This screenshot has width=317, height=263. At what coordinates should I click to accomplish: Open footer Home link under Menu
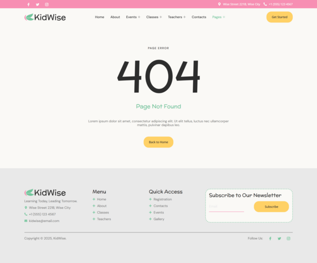[x=102, y=199]
